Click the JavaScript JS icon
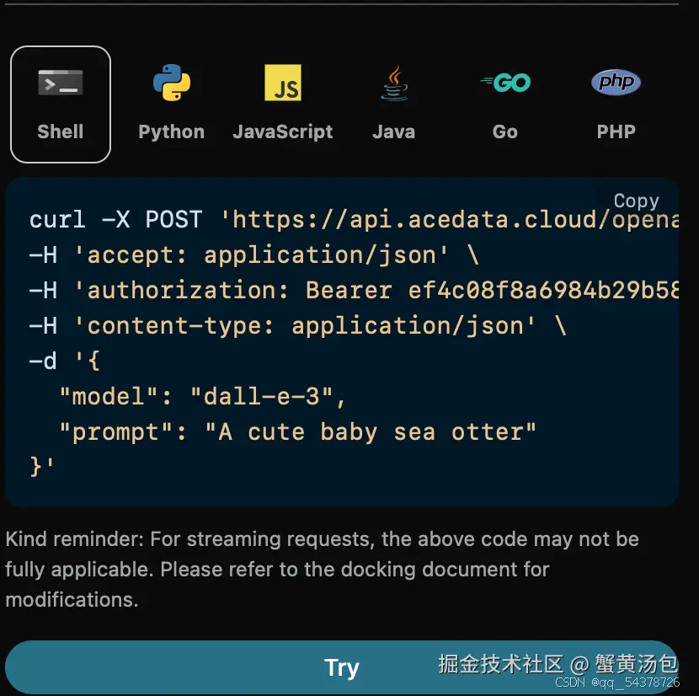The height and width of the screenshot is (696, 699). [282, 83]
